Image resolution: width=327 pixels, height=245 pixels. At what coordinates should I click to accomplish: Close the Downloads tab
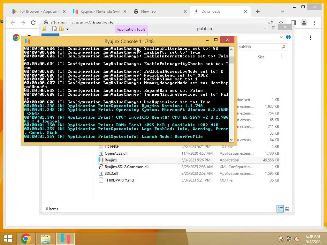tap(246, 12)
